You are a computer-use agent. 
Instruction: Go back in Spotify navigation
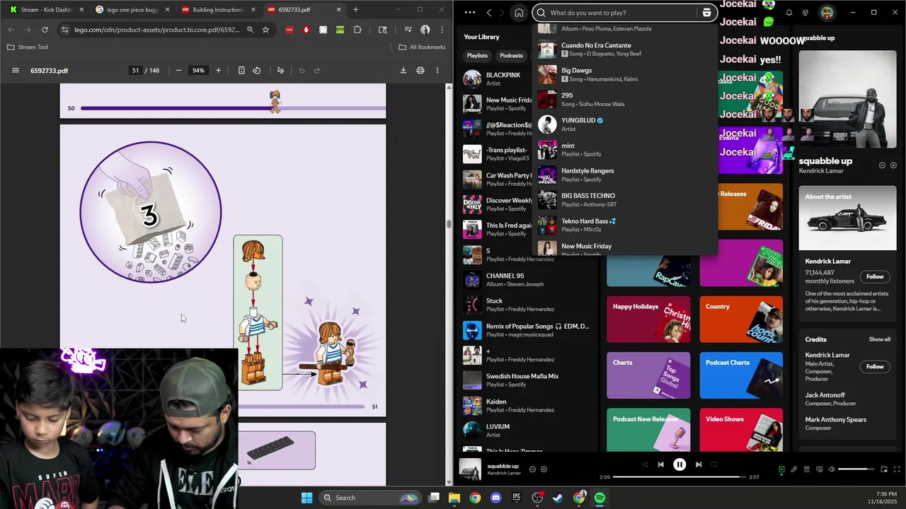point(489,13)
